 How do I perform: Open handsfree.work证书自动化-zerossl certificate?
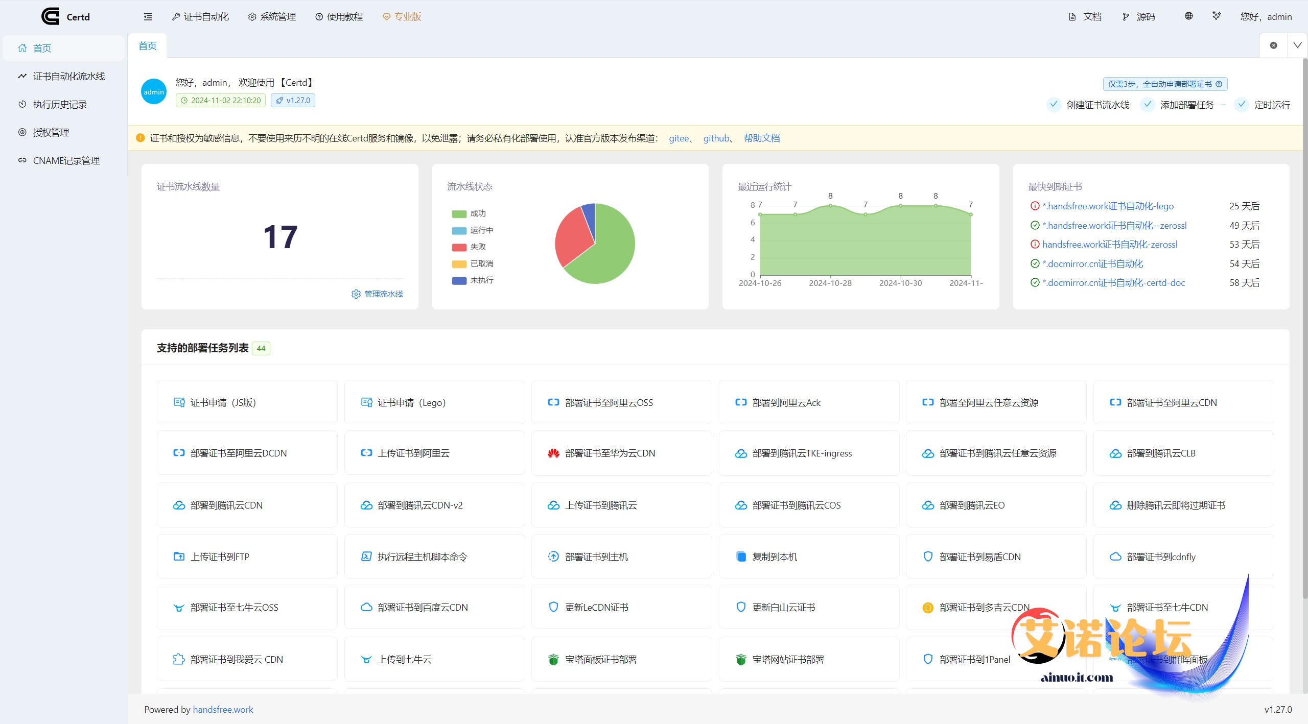1110,245
